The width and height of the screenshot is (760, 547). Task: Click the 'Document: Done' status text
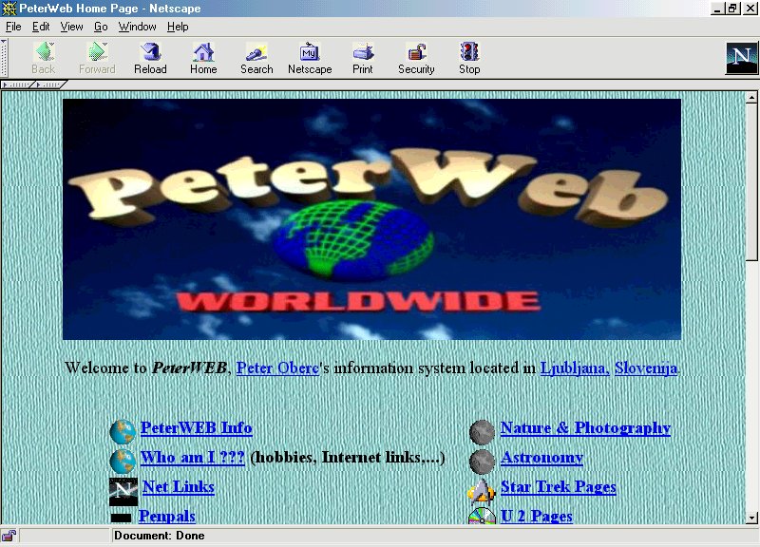pyautogui.click(x=159, y=536)
